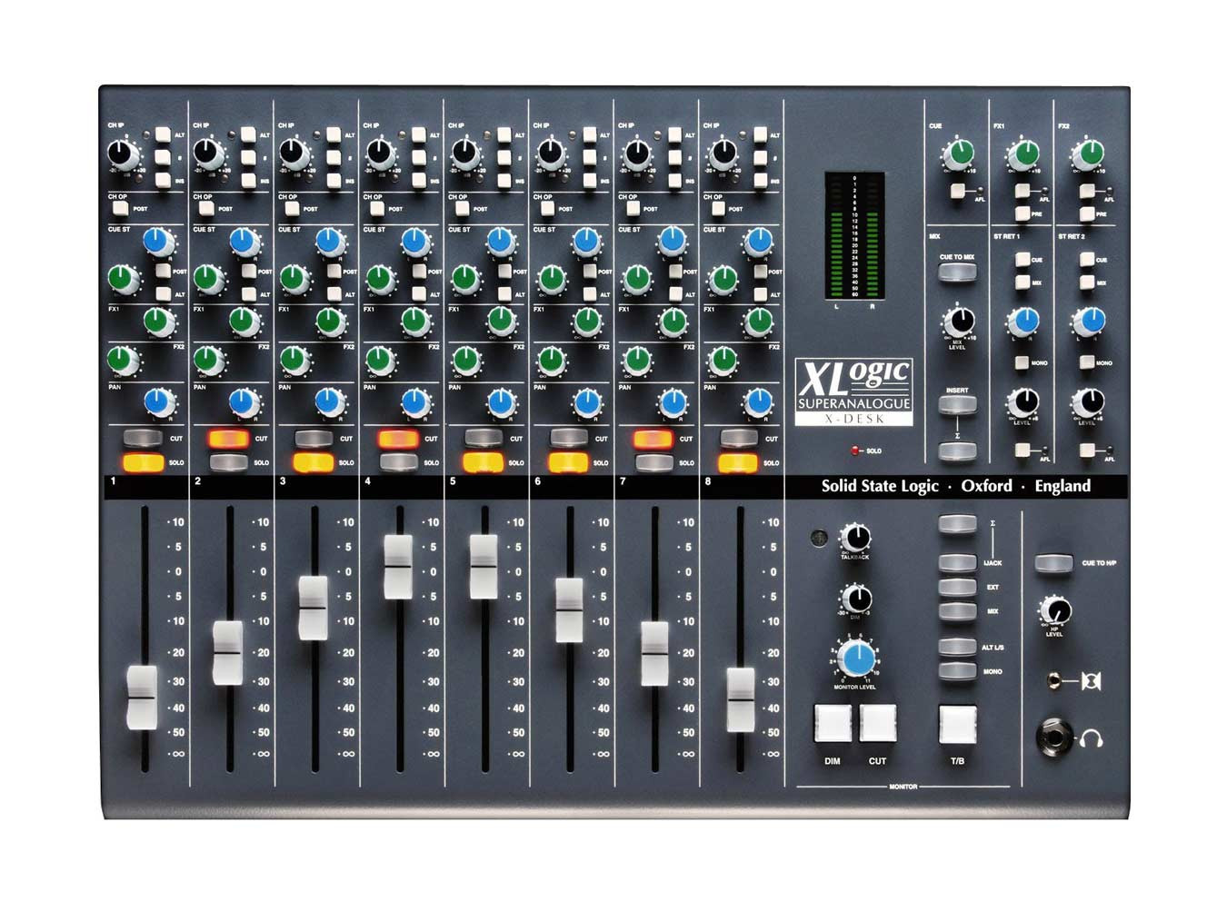
Task: Click the black Mix Level knob
Action: 958,321
